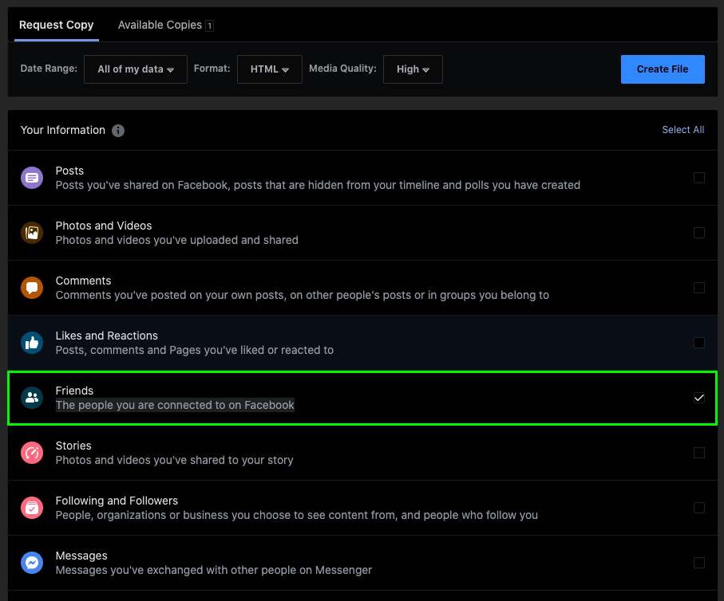
Task: Switch to the Request Copy tab
Action: (57, 25)
